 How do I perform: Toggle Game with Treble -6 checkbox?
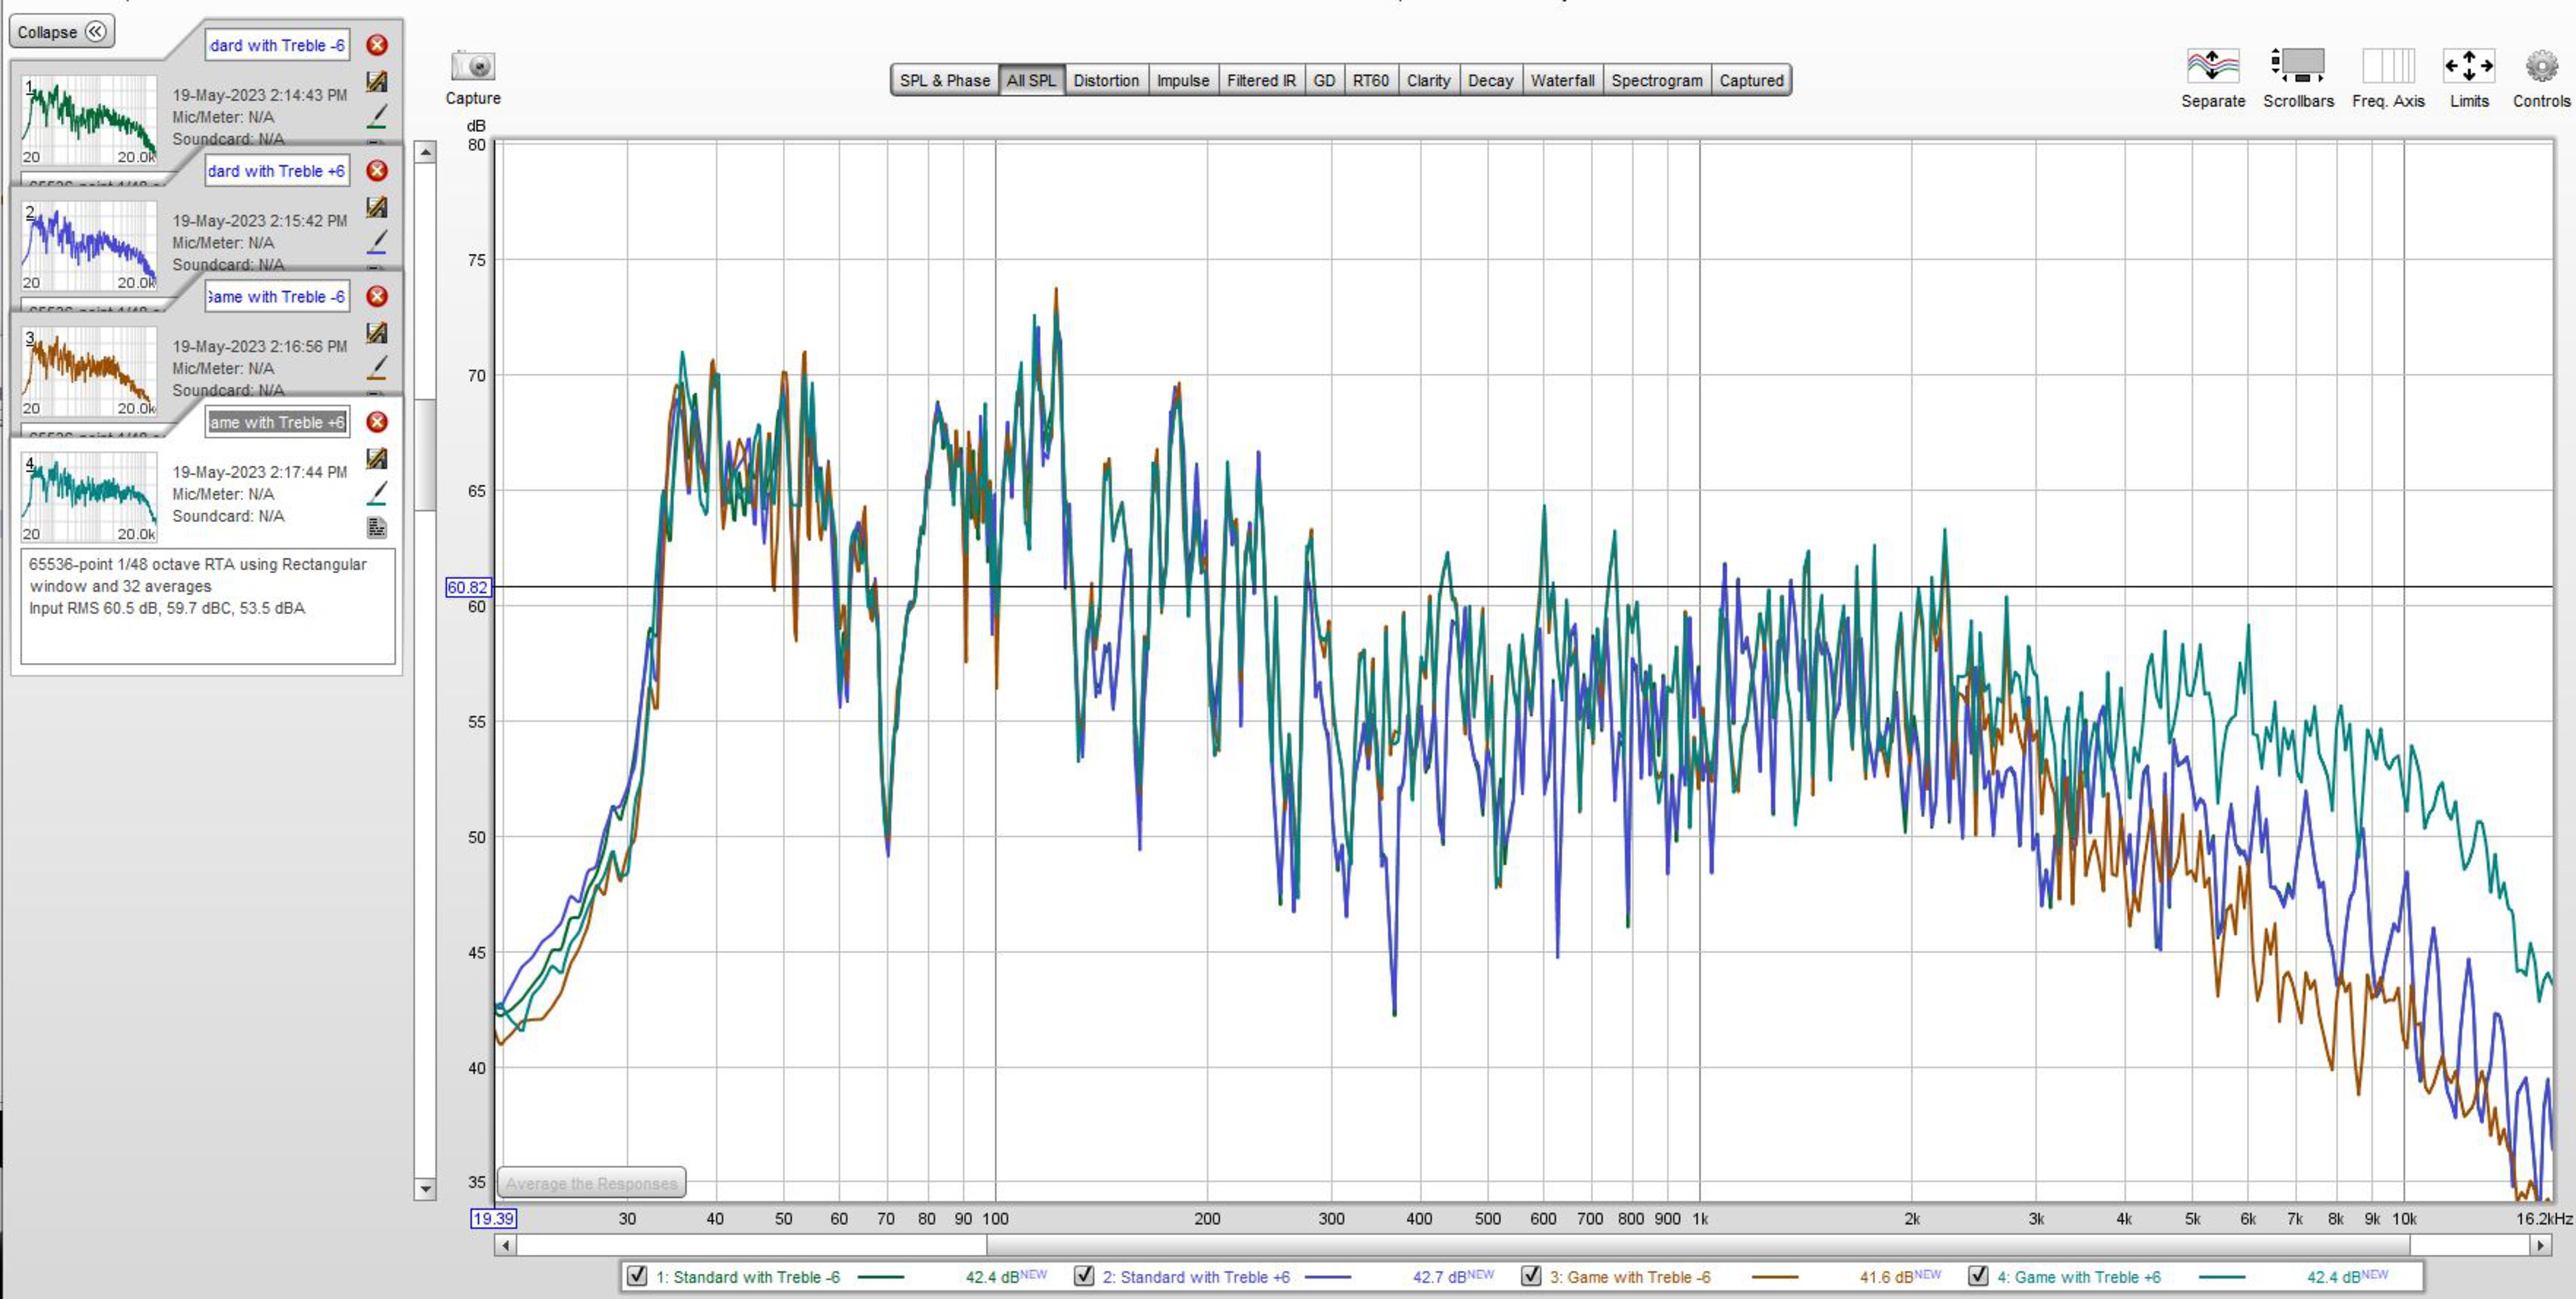point(1530,1276)
